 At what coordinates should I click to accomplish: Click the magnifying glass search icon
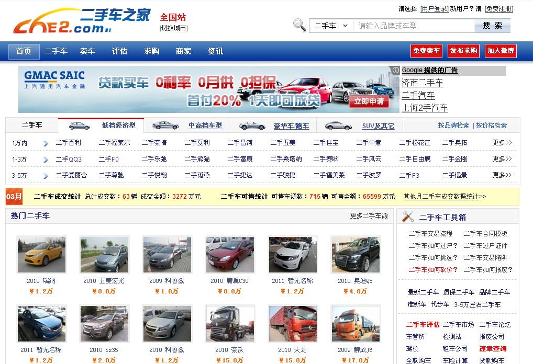(x=299, y=26)
